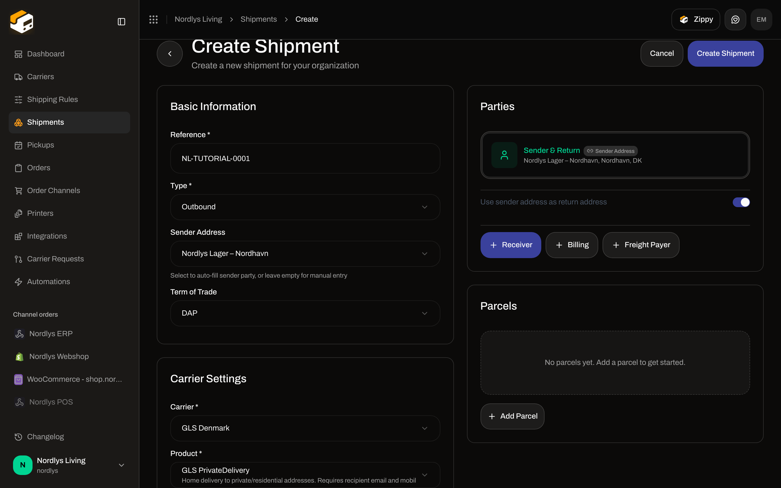Click the Carrier Requests branch icon
781x488 pixels.
point(18,259)
